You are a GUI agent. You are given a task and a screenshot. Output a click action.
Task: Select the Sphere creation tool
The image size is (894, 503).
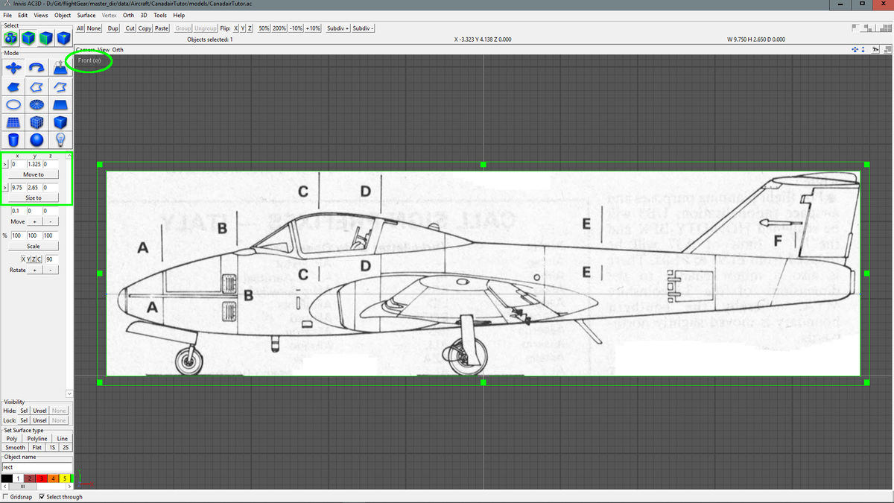[x=37, y=139]
